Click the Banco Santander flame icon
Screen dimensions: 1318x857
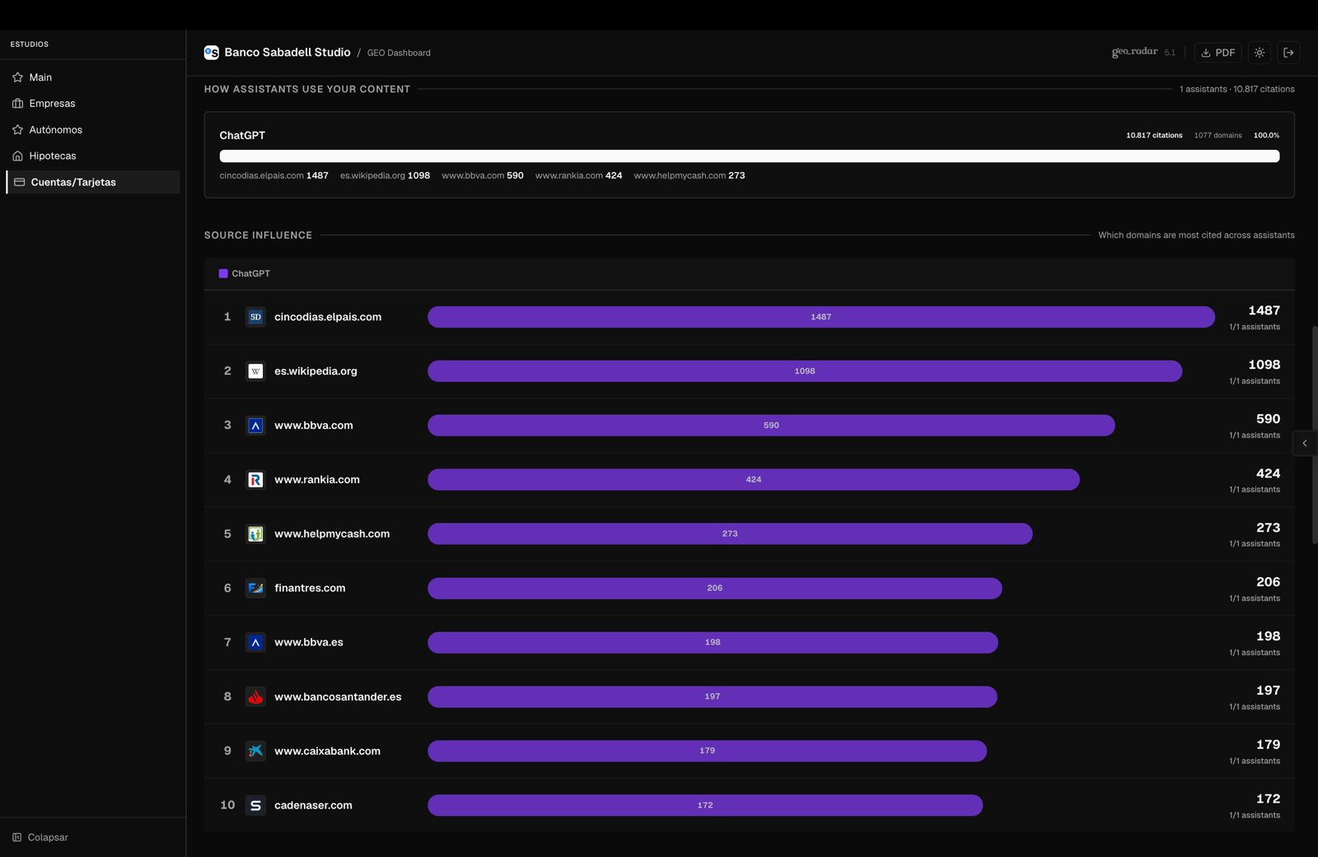[255, 697]
